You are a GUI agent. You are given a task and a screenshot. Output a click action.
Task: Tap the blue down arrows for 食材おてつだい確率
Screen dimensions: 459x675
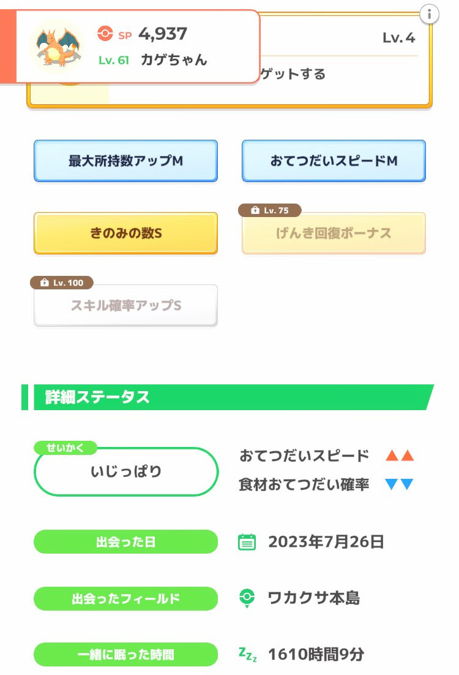coord(400,485)
